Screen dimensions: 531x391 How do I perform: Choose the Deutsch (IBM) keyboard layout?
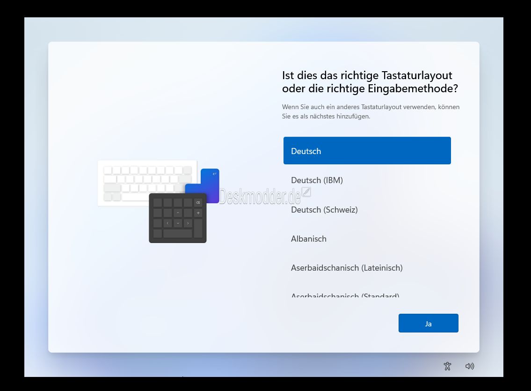(x=367, y=180)
